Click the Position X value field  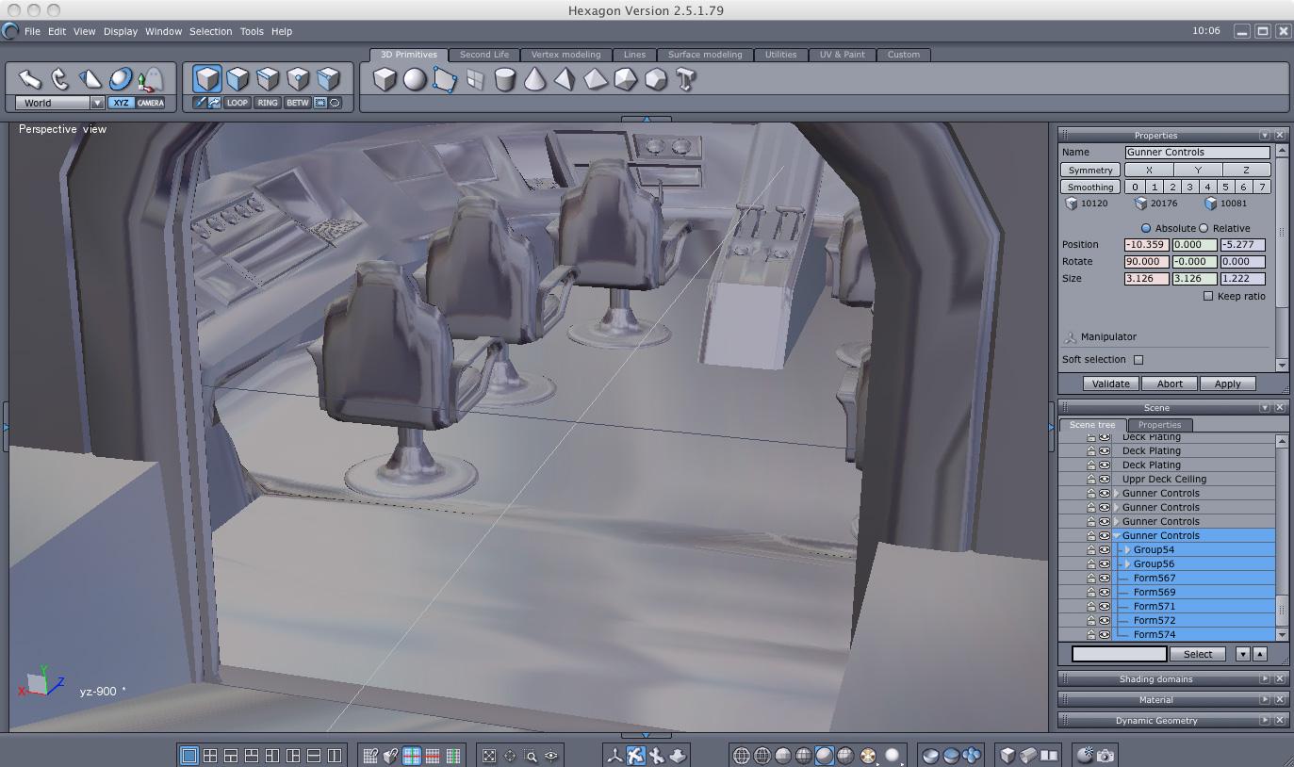[x=1147, y=244]
